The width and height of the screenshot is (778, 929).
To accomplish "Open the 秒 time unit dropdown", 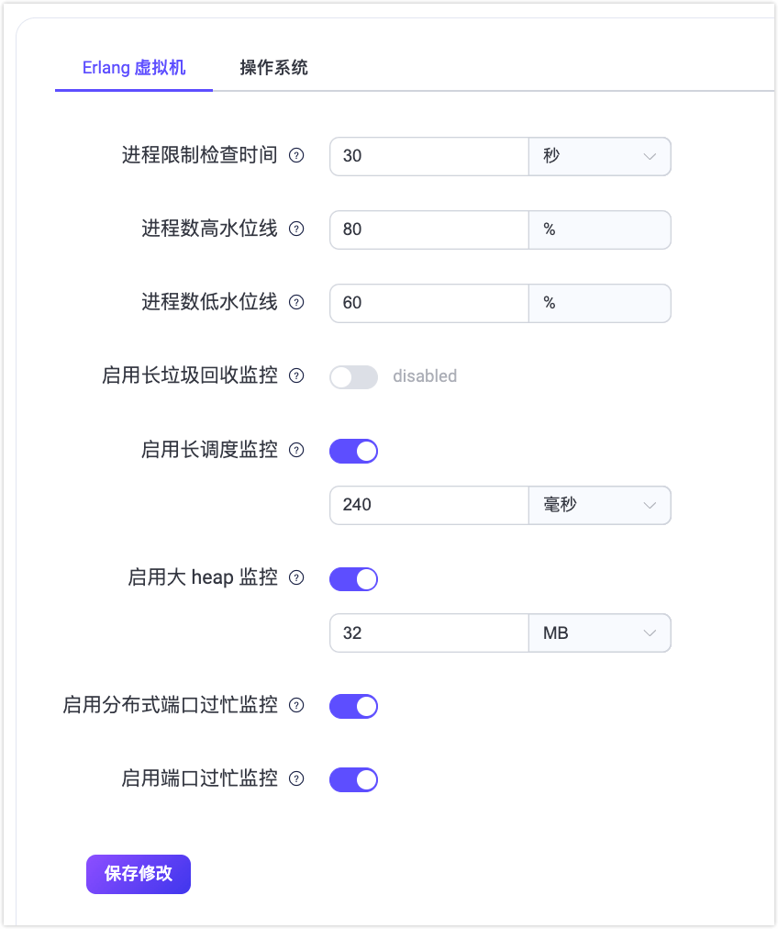I will click(599, 156).
